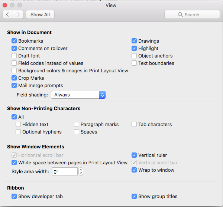
Task: Toggle Field codes instead of values
Action: click(14, 63)
